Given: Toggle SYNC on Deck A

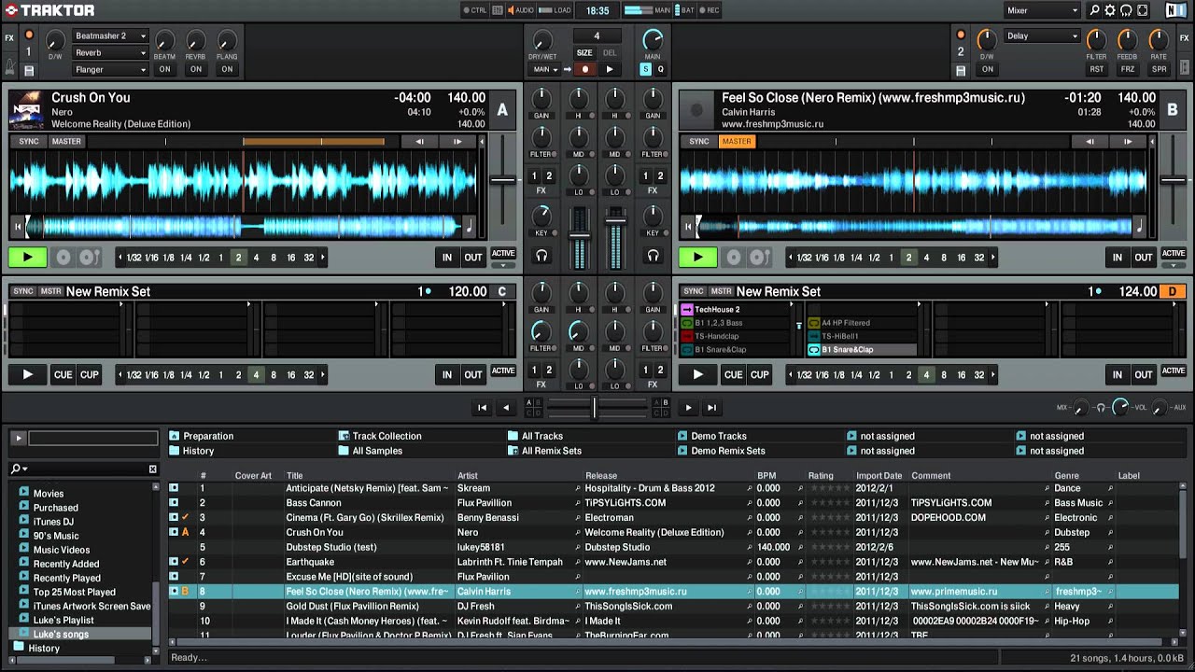Looking at the screenshot, I should (29, 142).
